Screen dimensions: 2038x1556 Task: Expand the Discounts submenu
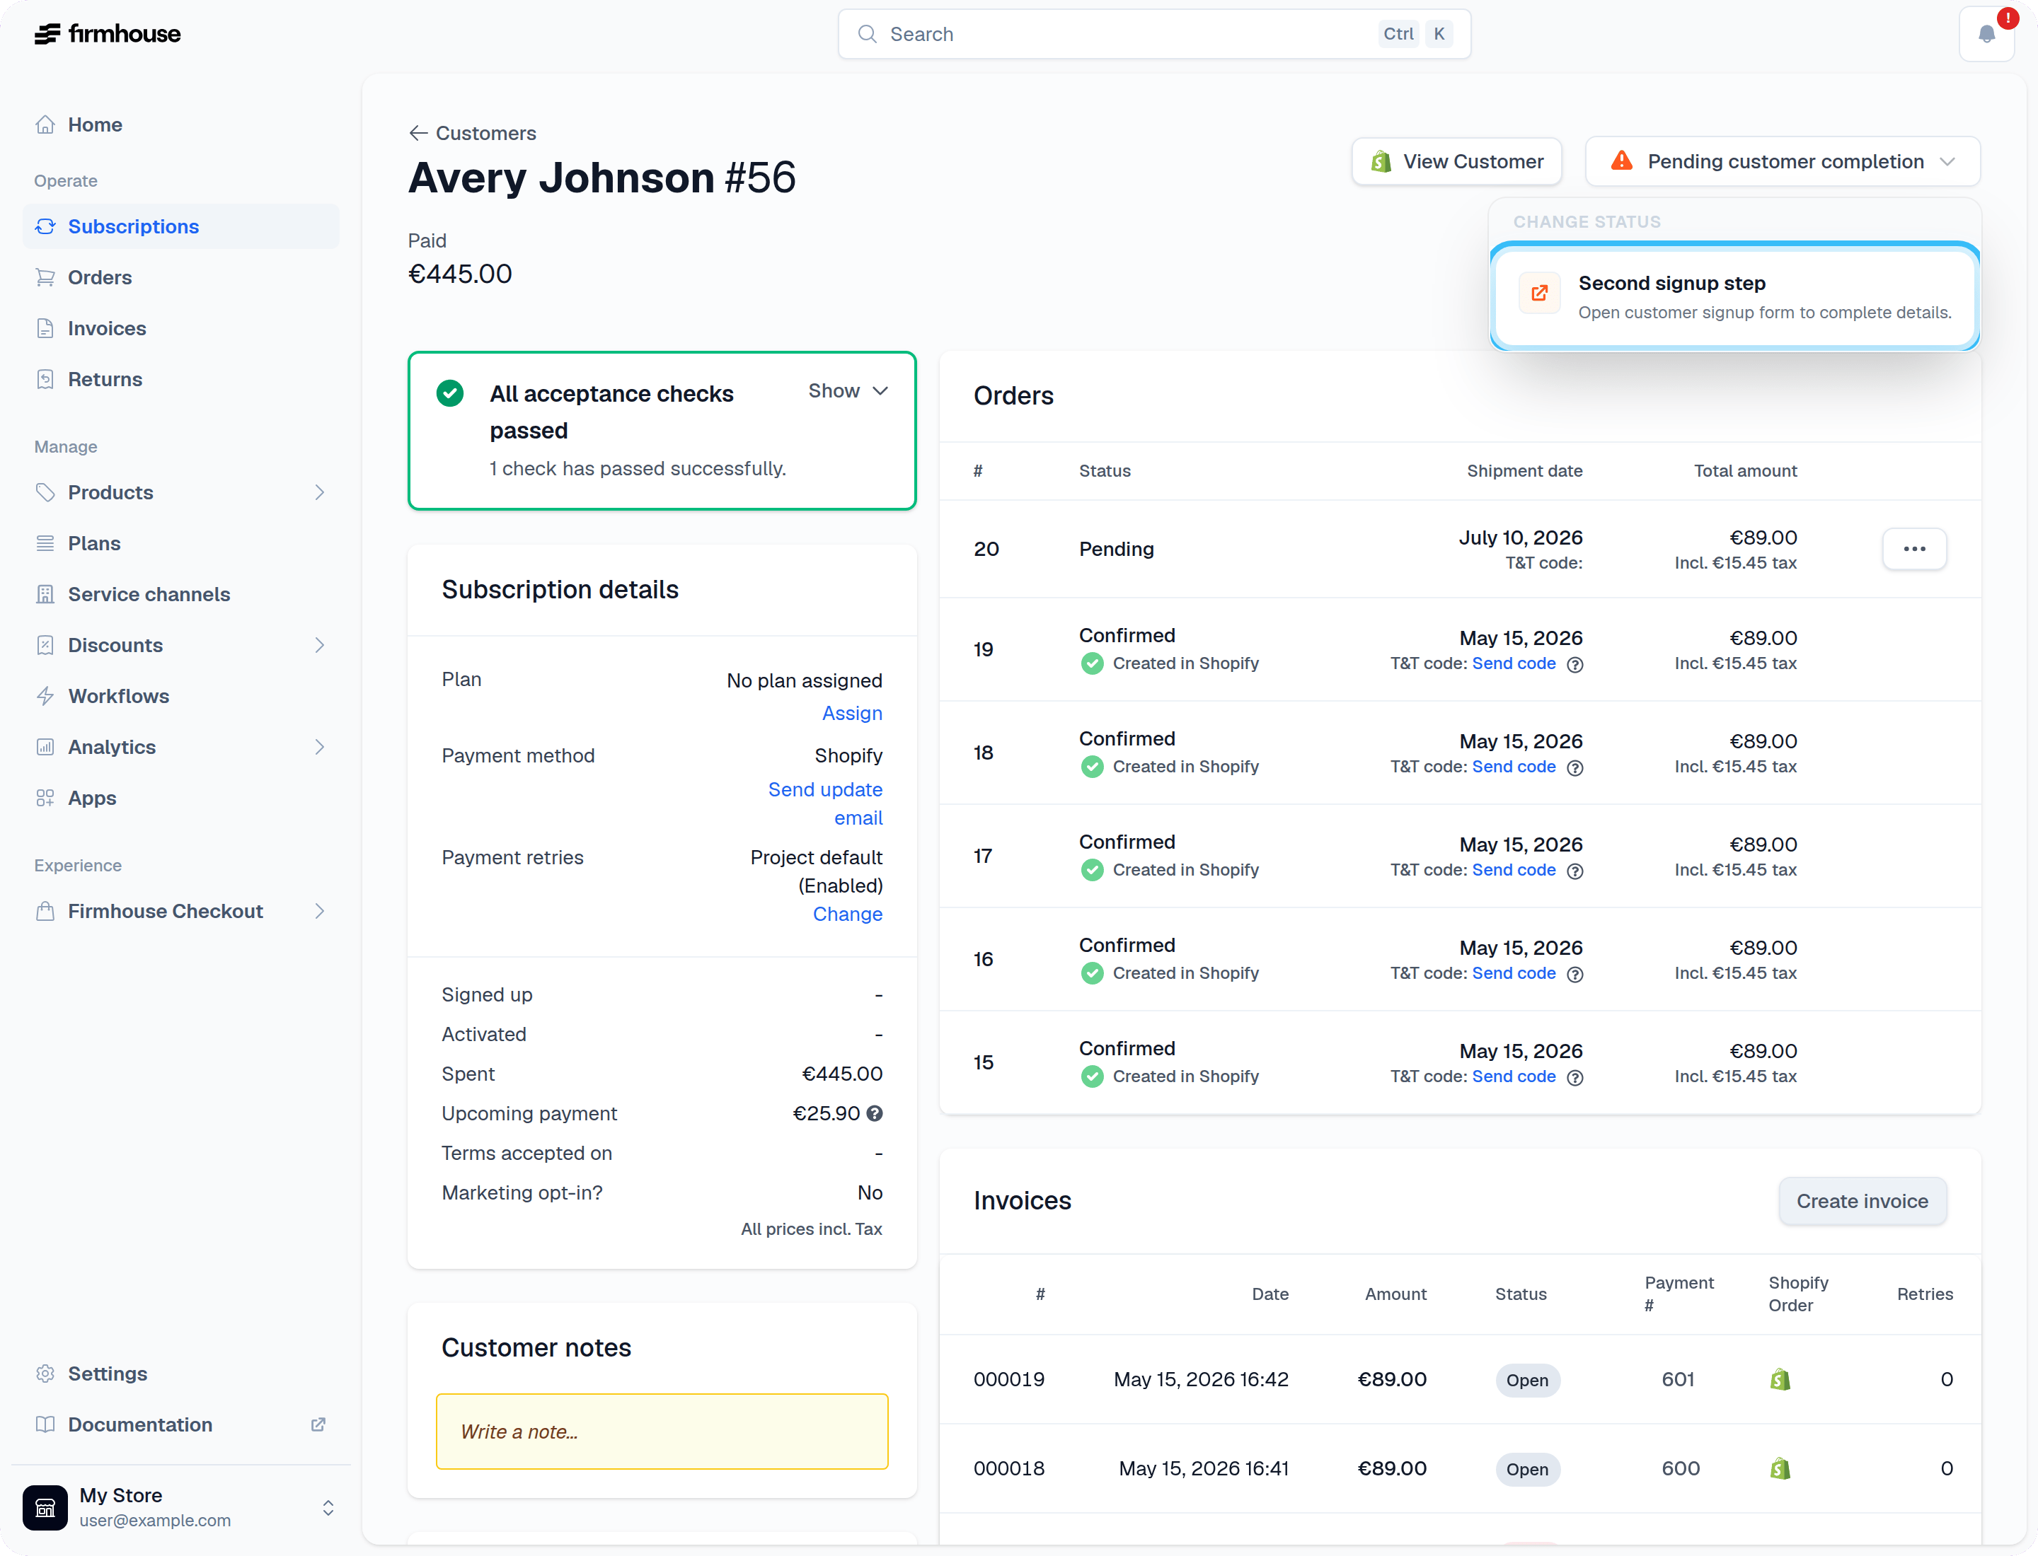coord(320,646)
